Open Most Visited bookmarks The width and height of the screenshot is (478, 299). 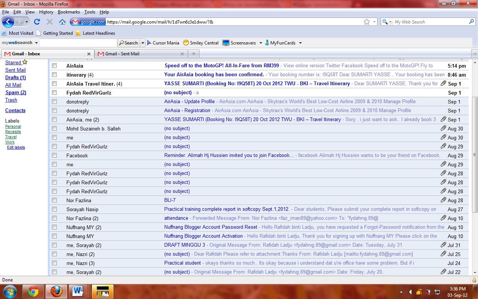(x=18, y=33)
